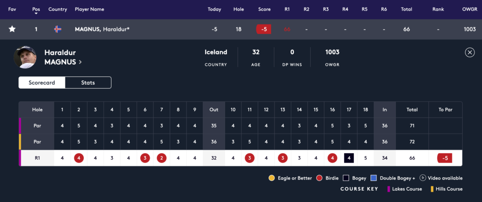Viewport: 482px width, 202px height.
Task: Click the birdie circle on hole 6
Action: pos(145,158)
